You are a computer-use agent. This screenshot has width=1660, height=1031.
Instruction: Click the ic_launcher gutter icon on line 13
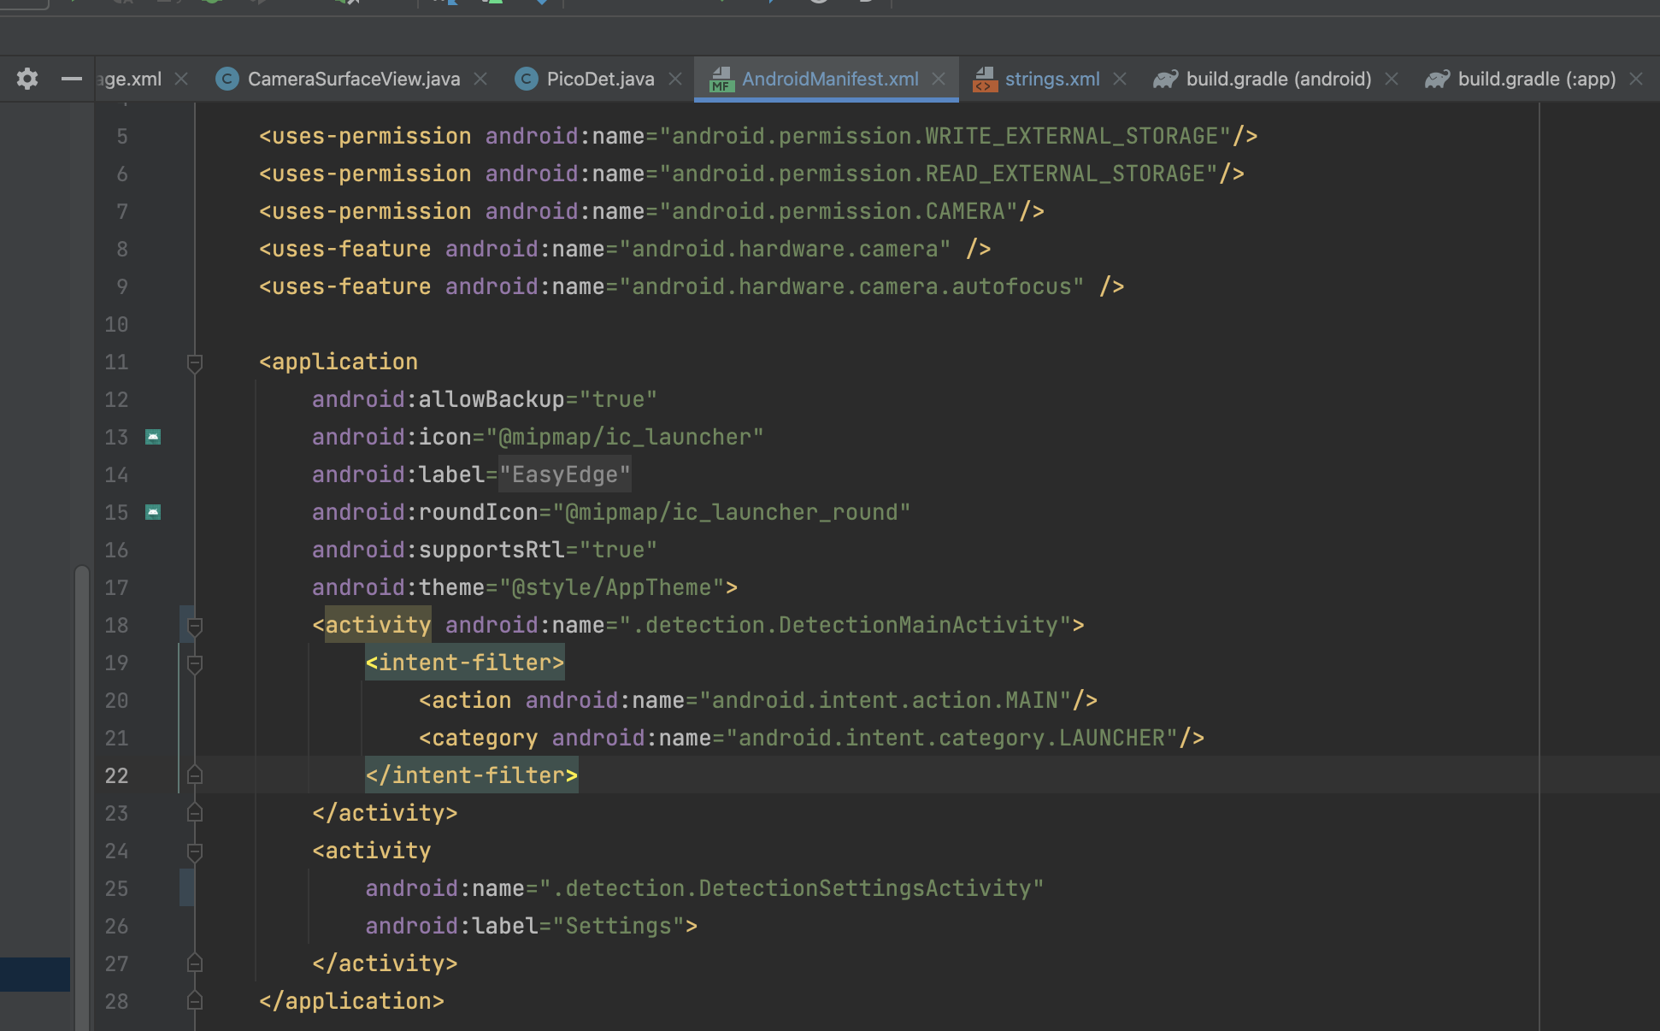153,437
